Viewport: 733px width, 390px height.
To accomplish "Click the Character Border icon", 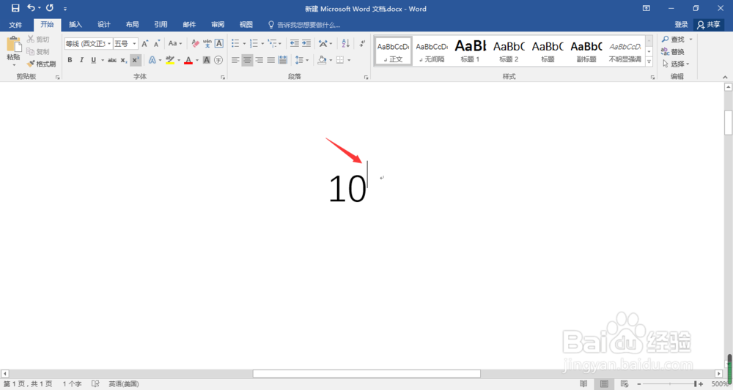I will click(x=218, y=43).
